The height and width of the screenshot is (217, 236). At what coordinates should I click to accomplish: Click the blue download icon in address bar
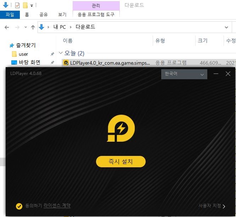pos(41,27)
